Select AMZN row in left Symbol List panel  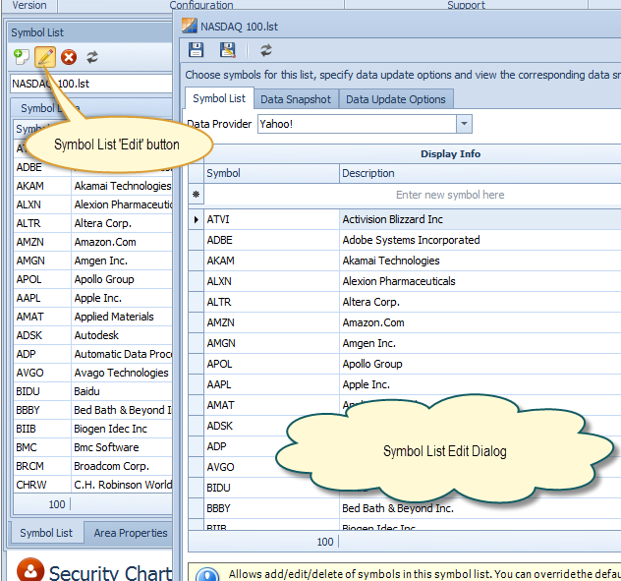click(93, 242)
